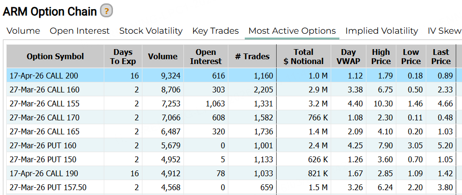The width and height of the screenshot is (462, 195).
Task: Select the Most Active Options tab
Action: click(292, 31)
